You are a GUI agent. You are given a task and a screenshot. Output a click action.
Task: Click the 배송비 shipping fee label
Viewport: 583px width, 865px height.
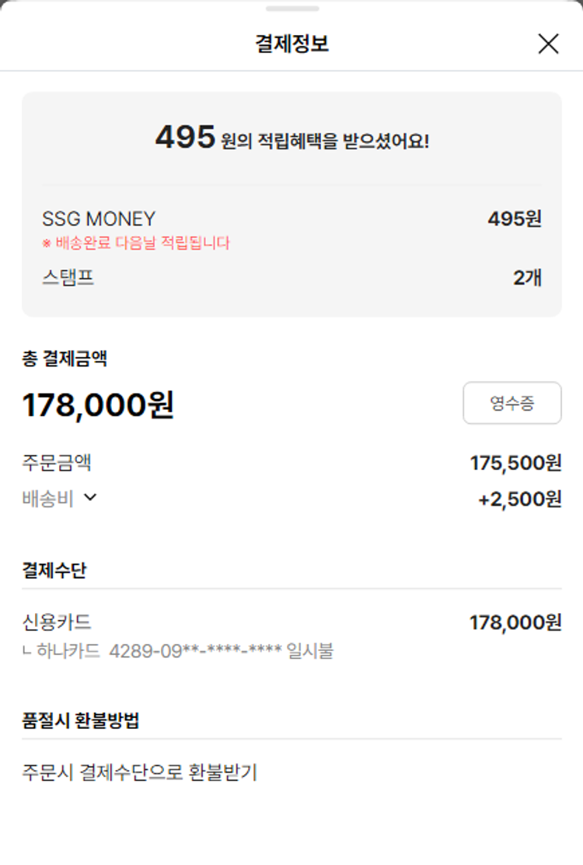[48, 499]
